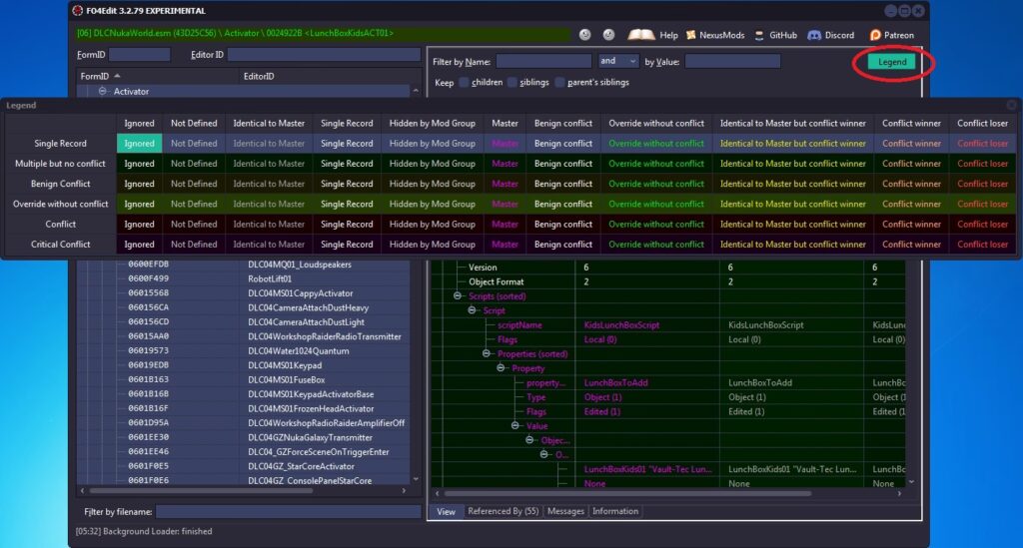Switch to the Referenced By (55) tab

504,511
